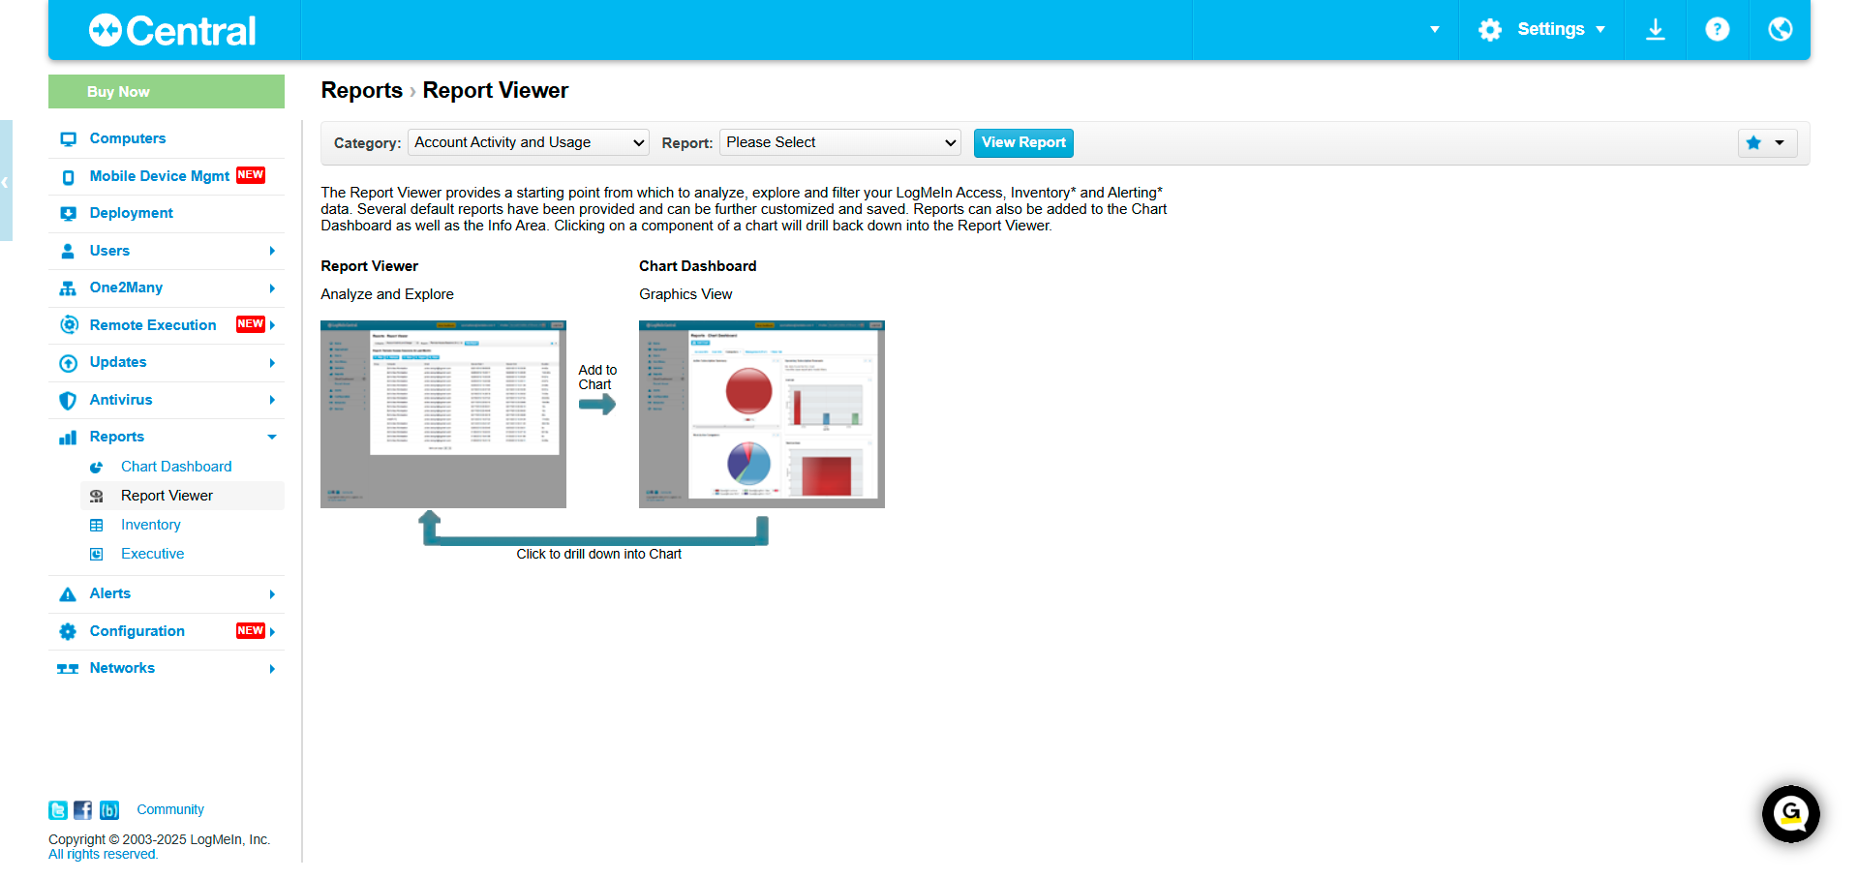Open the Facebook social icon
Image resolution: width=1858 pixels, height=879 pixels.
click(x=83, y=810)
